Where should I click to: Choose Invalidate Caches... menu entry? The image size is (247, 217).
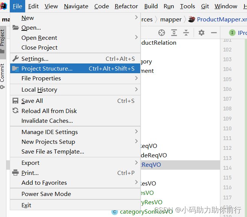[75, 121]
